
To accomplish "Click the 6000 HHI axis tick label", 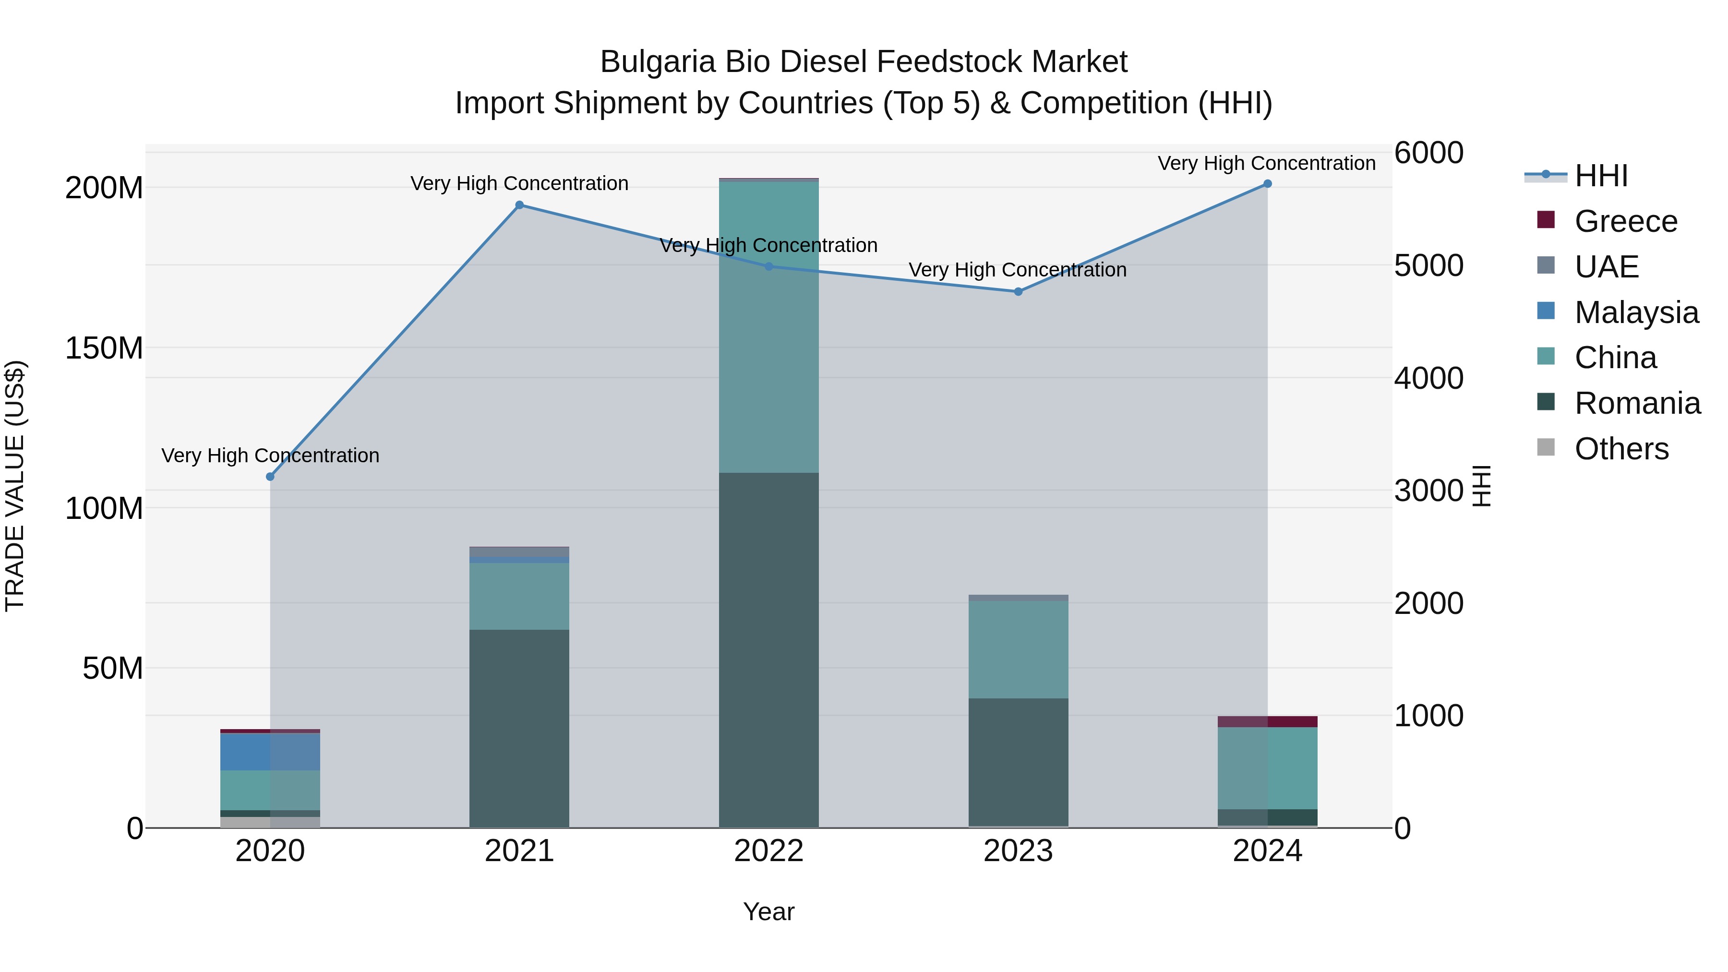I will [x=1429, y=152].
